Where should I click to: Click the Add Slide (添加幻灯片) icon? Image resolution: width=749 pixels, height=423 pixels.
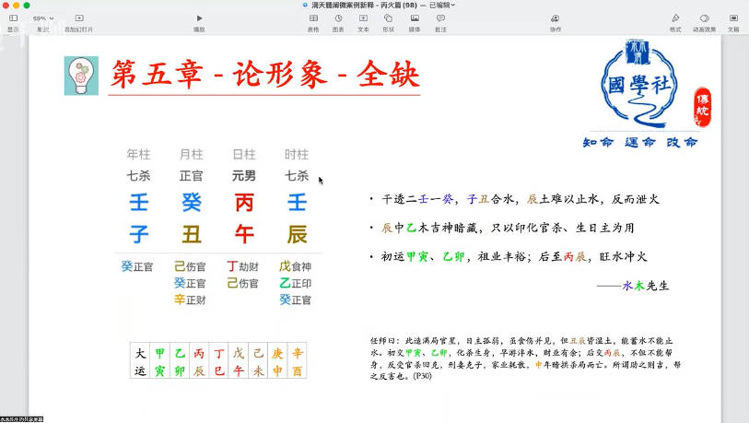pos(78,18)
